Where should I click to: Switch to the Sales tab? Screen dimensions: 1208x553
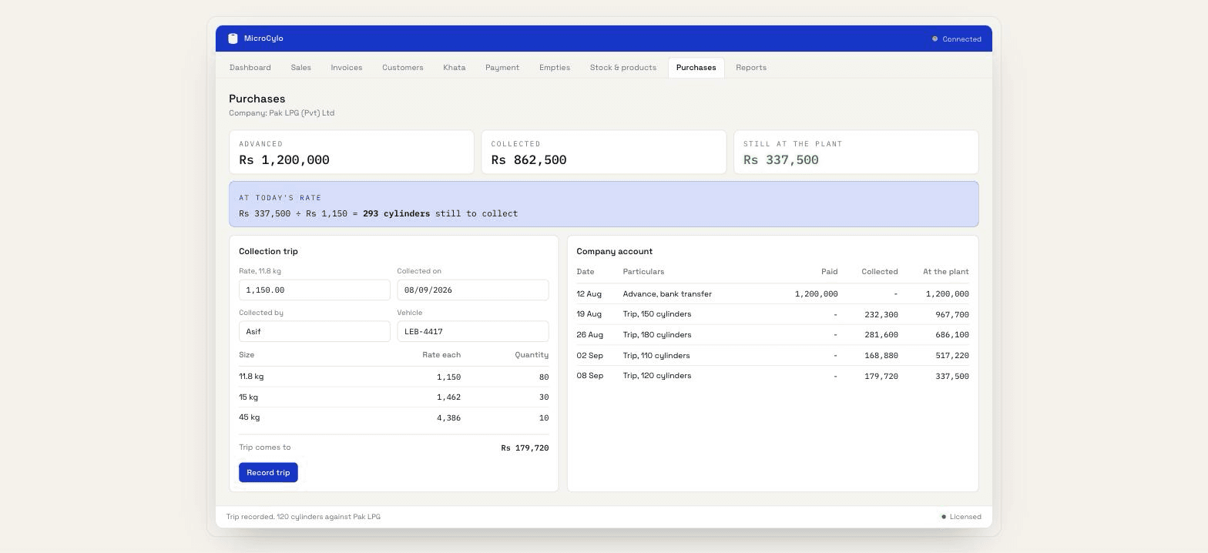coord(301,68)
